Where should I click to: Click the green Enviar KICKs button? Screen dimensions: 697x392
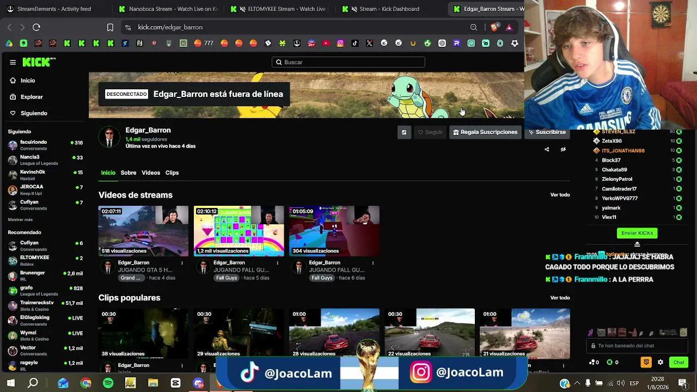point(637,233)
